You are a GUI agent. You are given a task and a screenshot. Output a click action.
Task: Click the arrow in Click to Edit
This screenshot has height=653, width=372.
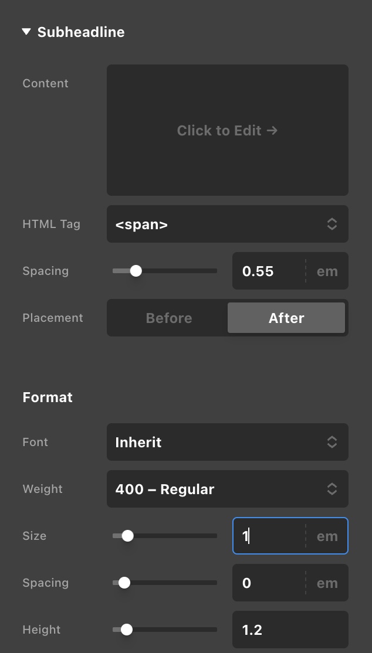272,131
